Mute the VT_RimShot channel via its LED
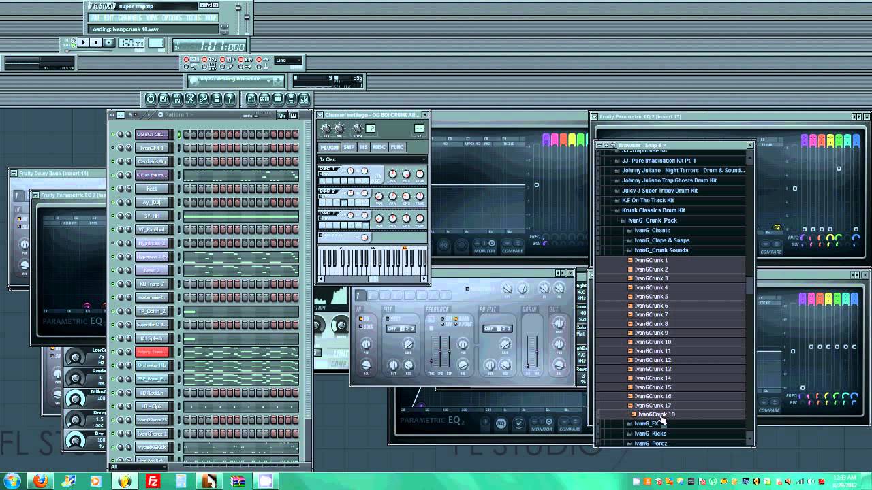The height and width of the screenshot is (490, 872). (113, 229)
